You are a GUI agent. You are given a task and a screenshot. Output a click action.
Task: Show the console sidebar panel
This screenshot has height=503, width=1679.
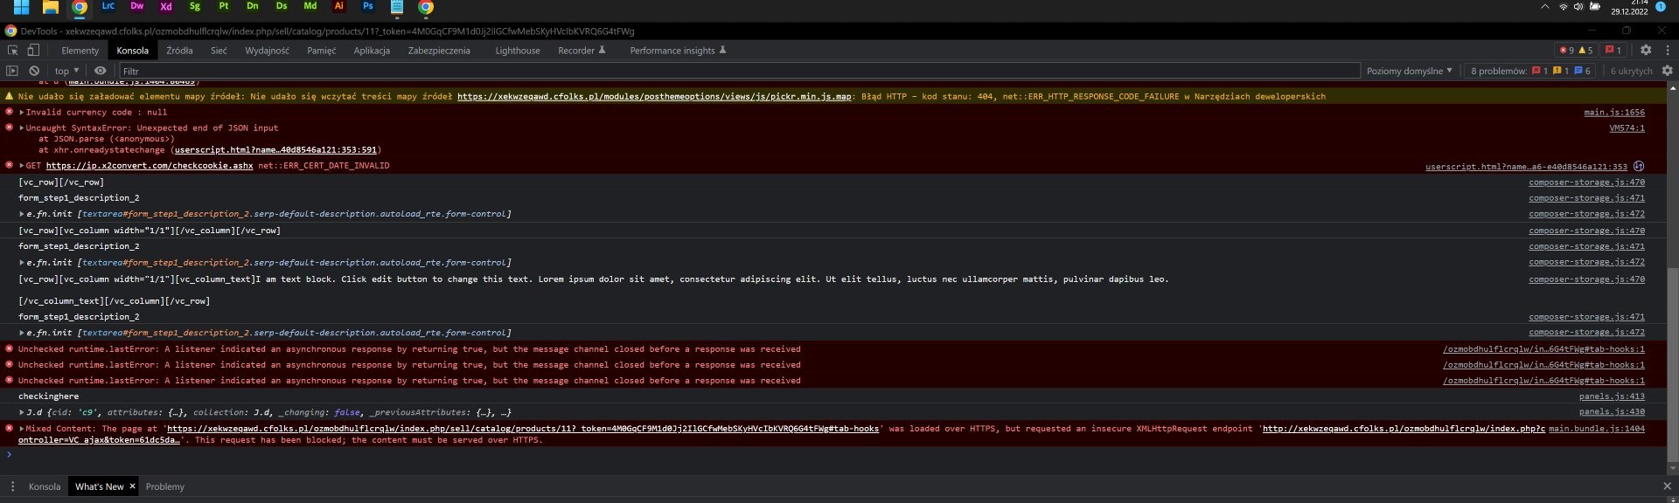(x=12, y=71)
